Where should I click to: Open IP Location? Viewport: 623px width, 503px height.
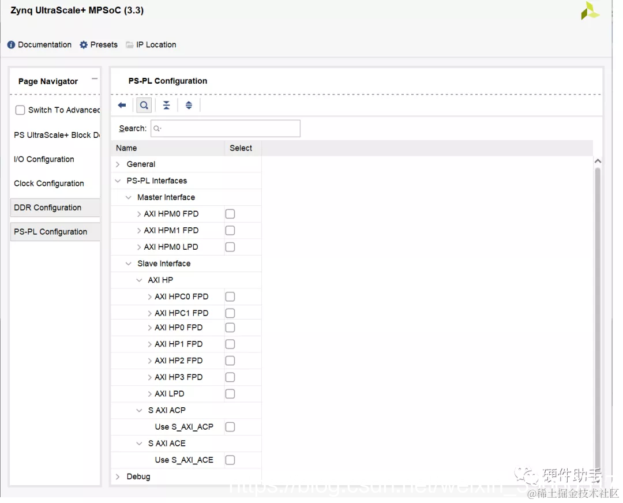tap(151, 44)
